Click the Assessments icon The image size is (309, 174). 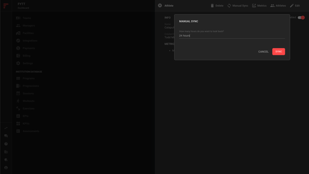(18, 131)
